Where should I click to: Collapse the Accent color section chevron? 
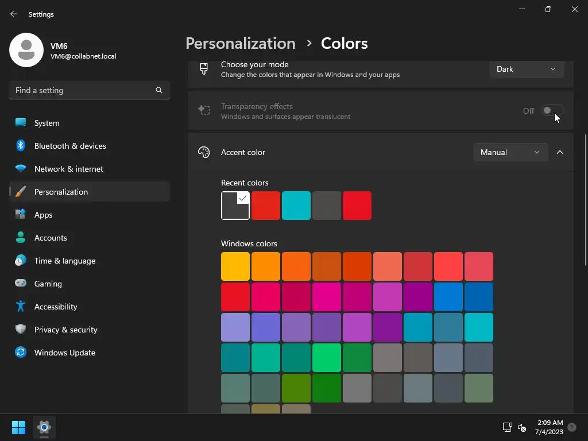(x=559, y=152)
